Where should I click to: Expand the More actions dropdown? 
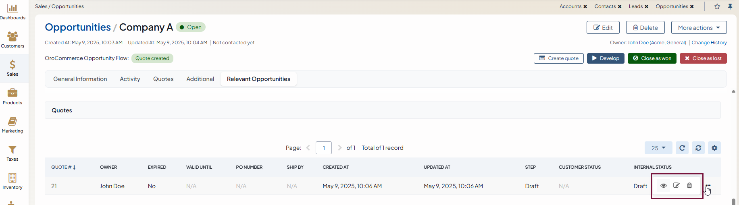coord(699,27)
